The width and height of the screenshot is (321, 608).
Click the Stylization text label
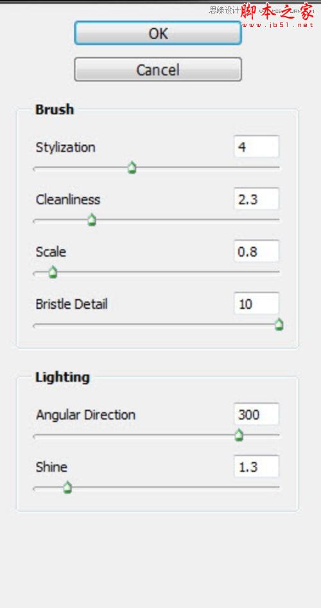pos(65,148)
